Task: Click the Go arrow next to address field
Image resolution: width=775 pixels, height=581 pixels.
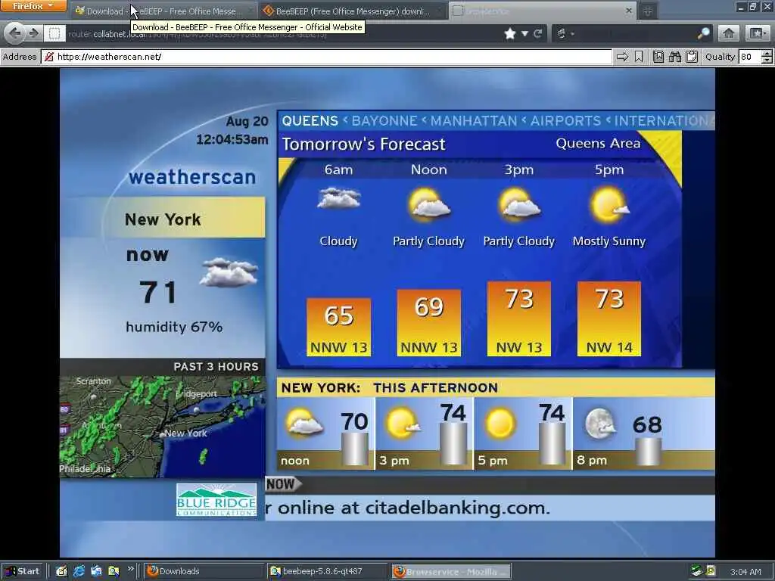Action: 622,57
